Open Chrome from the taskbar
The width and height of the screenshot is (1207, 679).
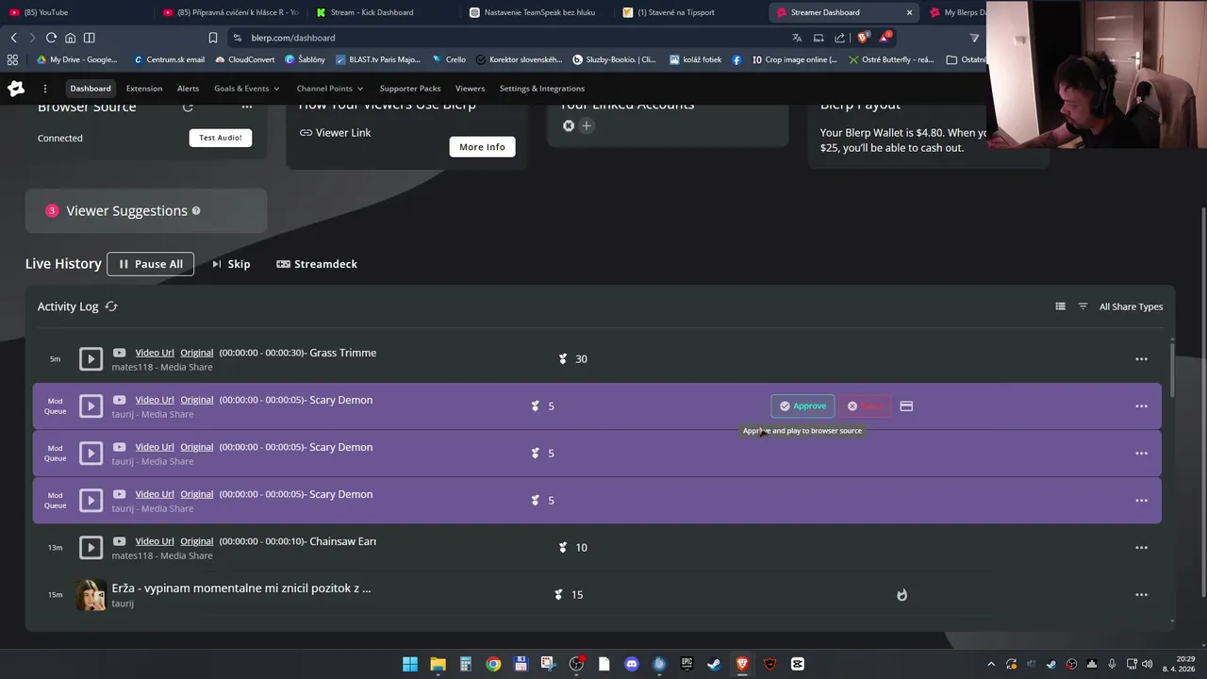(x=493, y=664)
